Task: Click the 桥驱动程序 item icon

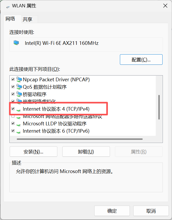Action: pyautogui.click(x=19, y=94)
